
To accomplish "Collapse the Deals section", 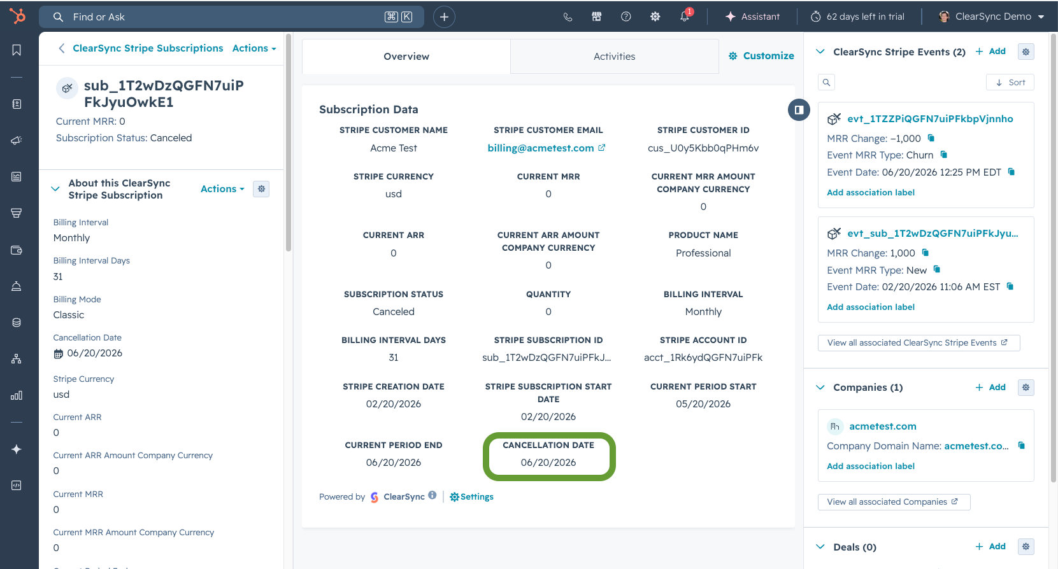I will coord(820,547).
